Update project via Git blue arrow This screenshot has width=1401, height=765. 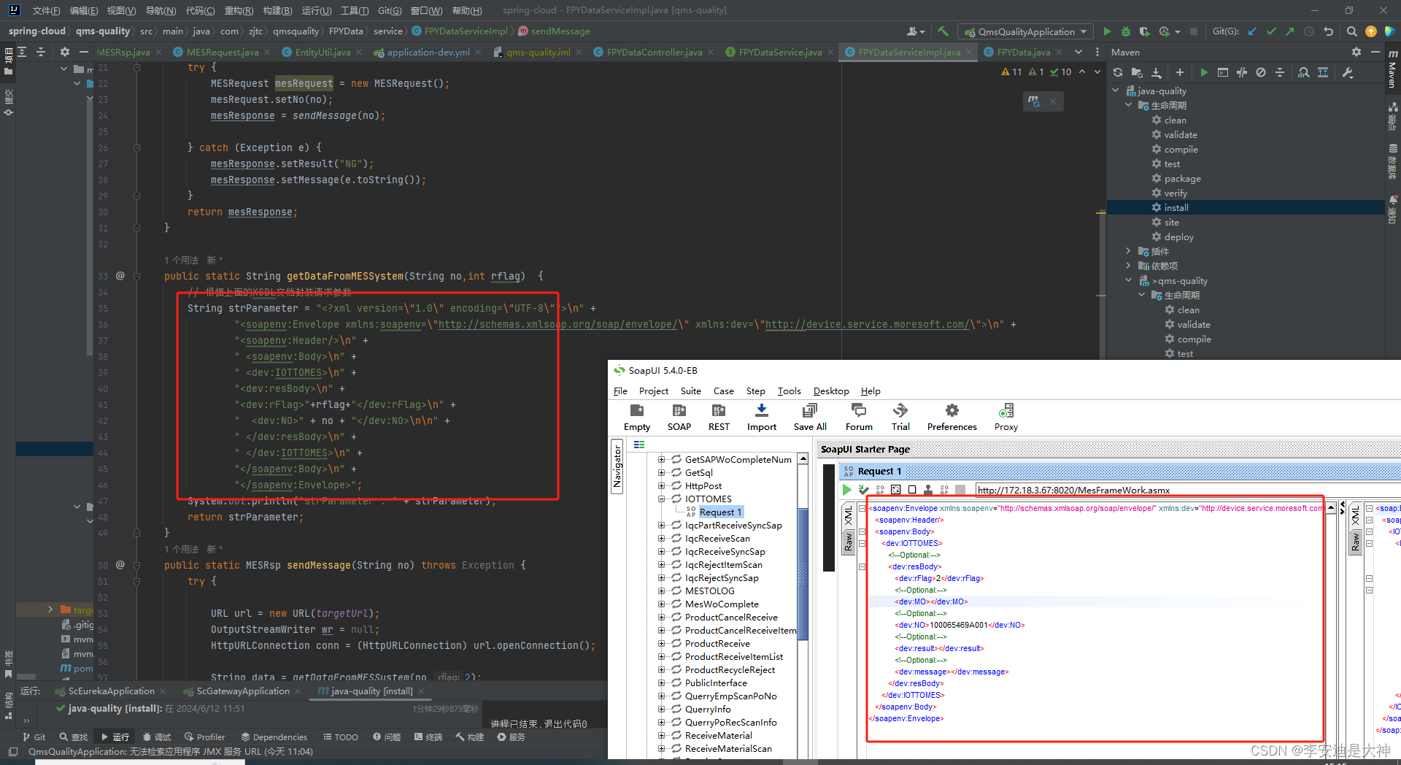(x=1253, y=31)
